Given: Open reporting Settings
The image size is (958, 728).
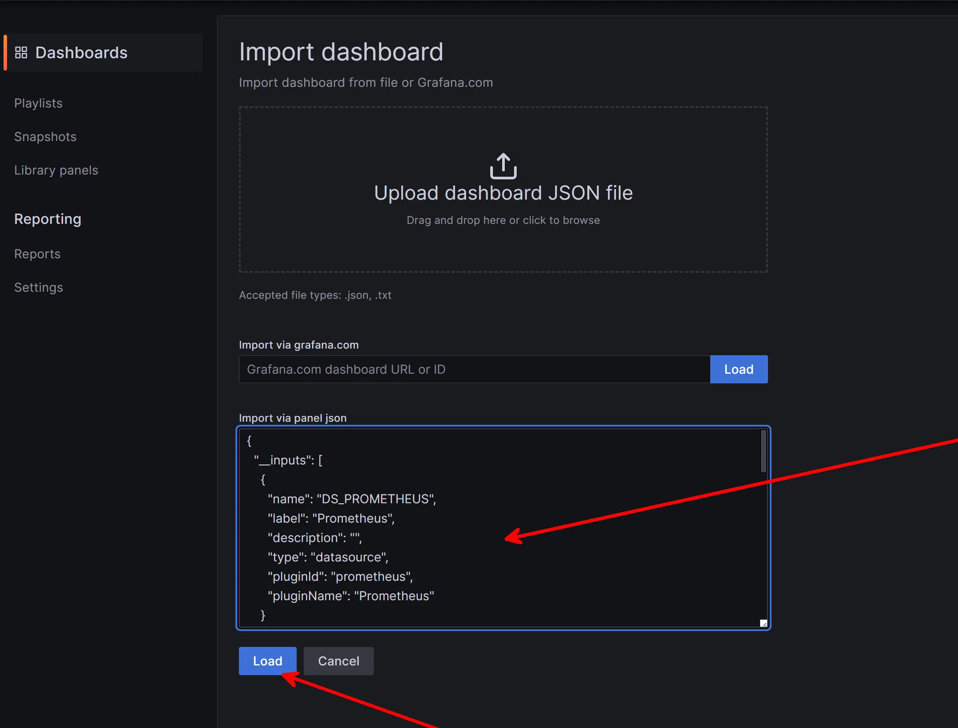Looking at the screenshot, I should pos(39,287).
